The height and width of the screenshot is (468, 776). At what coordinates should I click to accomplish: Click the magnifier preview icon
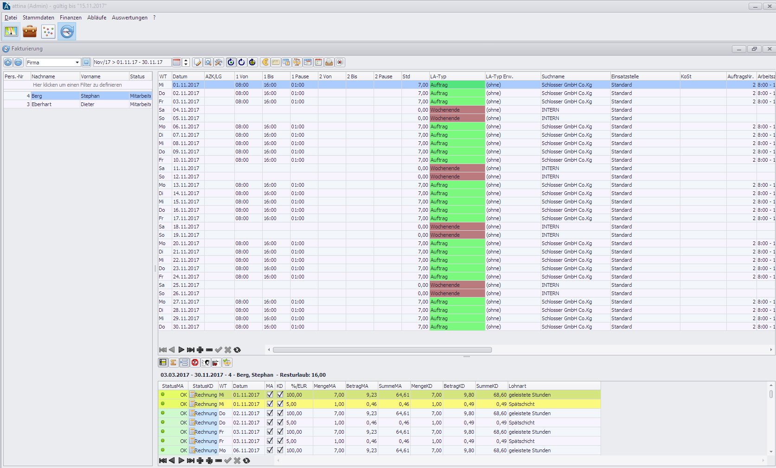pos(208,62)
